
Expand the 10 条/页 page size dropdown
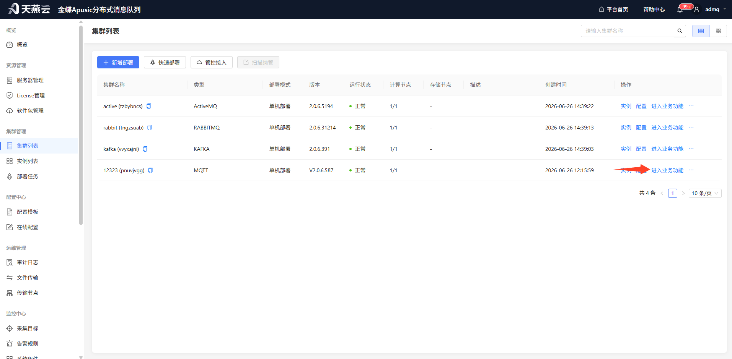(x=705, y=193)
